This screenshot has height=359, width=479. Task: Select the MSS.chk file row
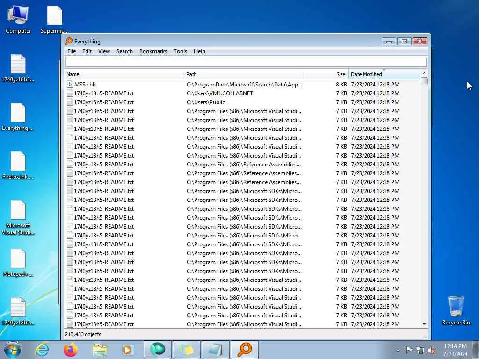242,85
